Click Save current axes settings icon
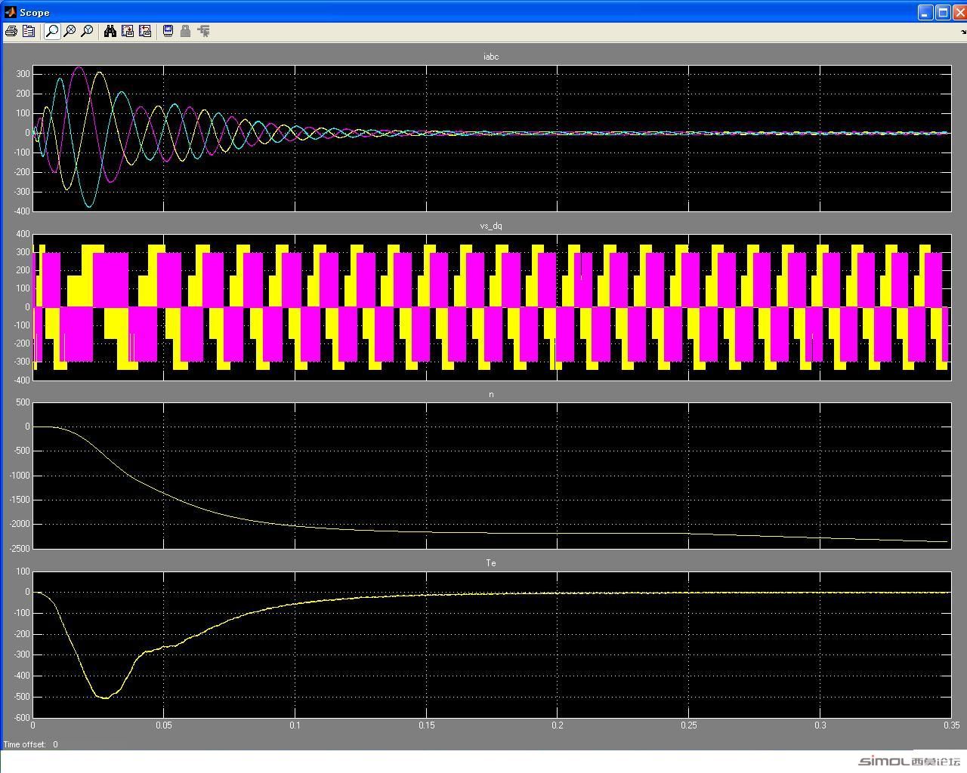 point(128,31)
